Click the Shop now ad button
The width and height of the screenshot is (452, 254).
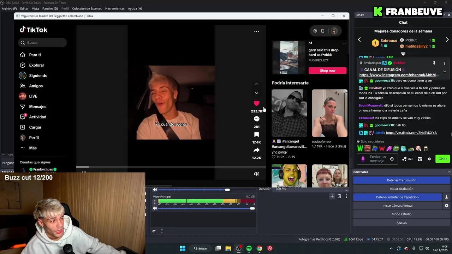point(327,71)
